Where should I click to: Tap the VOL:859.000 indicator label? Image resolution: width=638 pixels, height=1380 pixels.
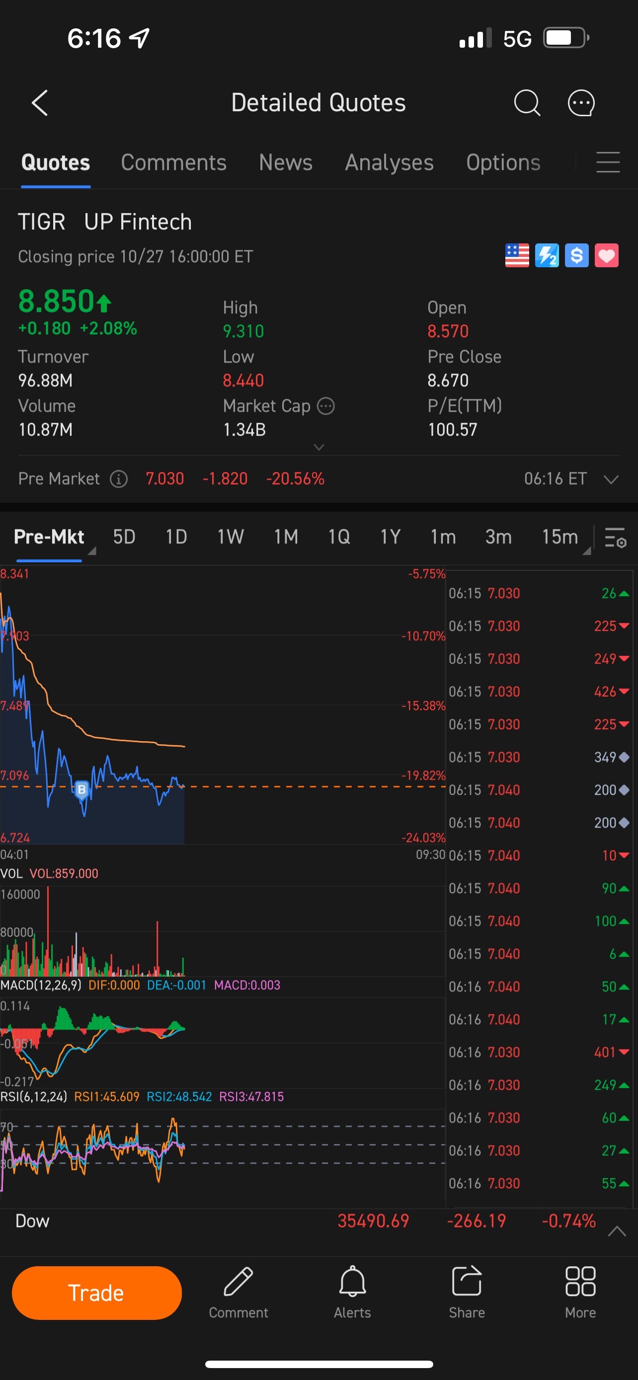coord(64,873)
